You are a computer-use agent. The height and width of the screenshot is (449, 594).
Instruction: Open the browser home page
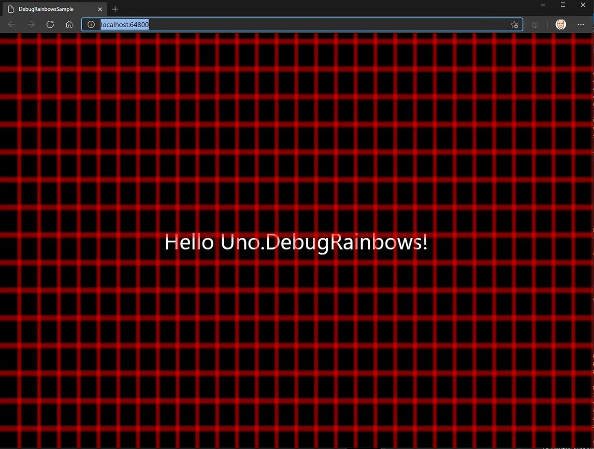(x=69, y=24)
